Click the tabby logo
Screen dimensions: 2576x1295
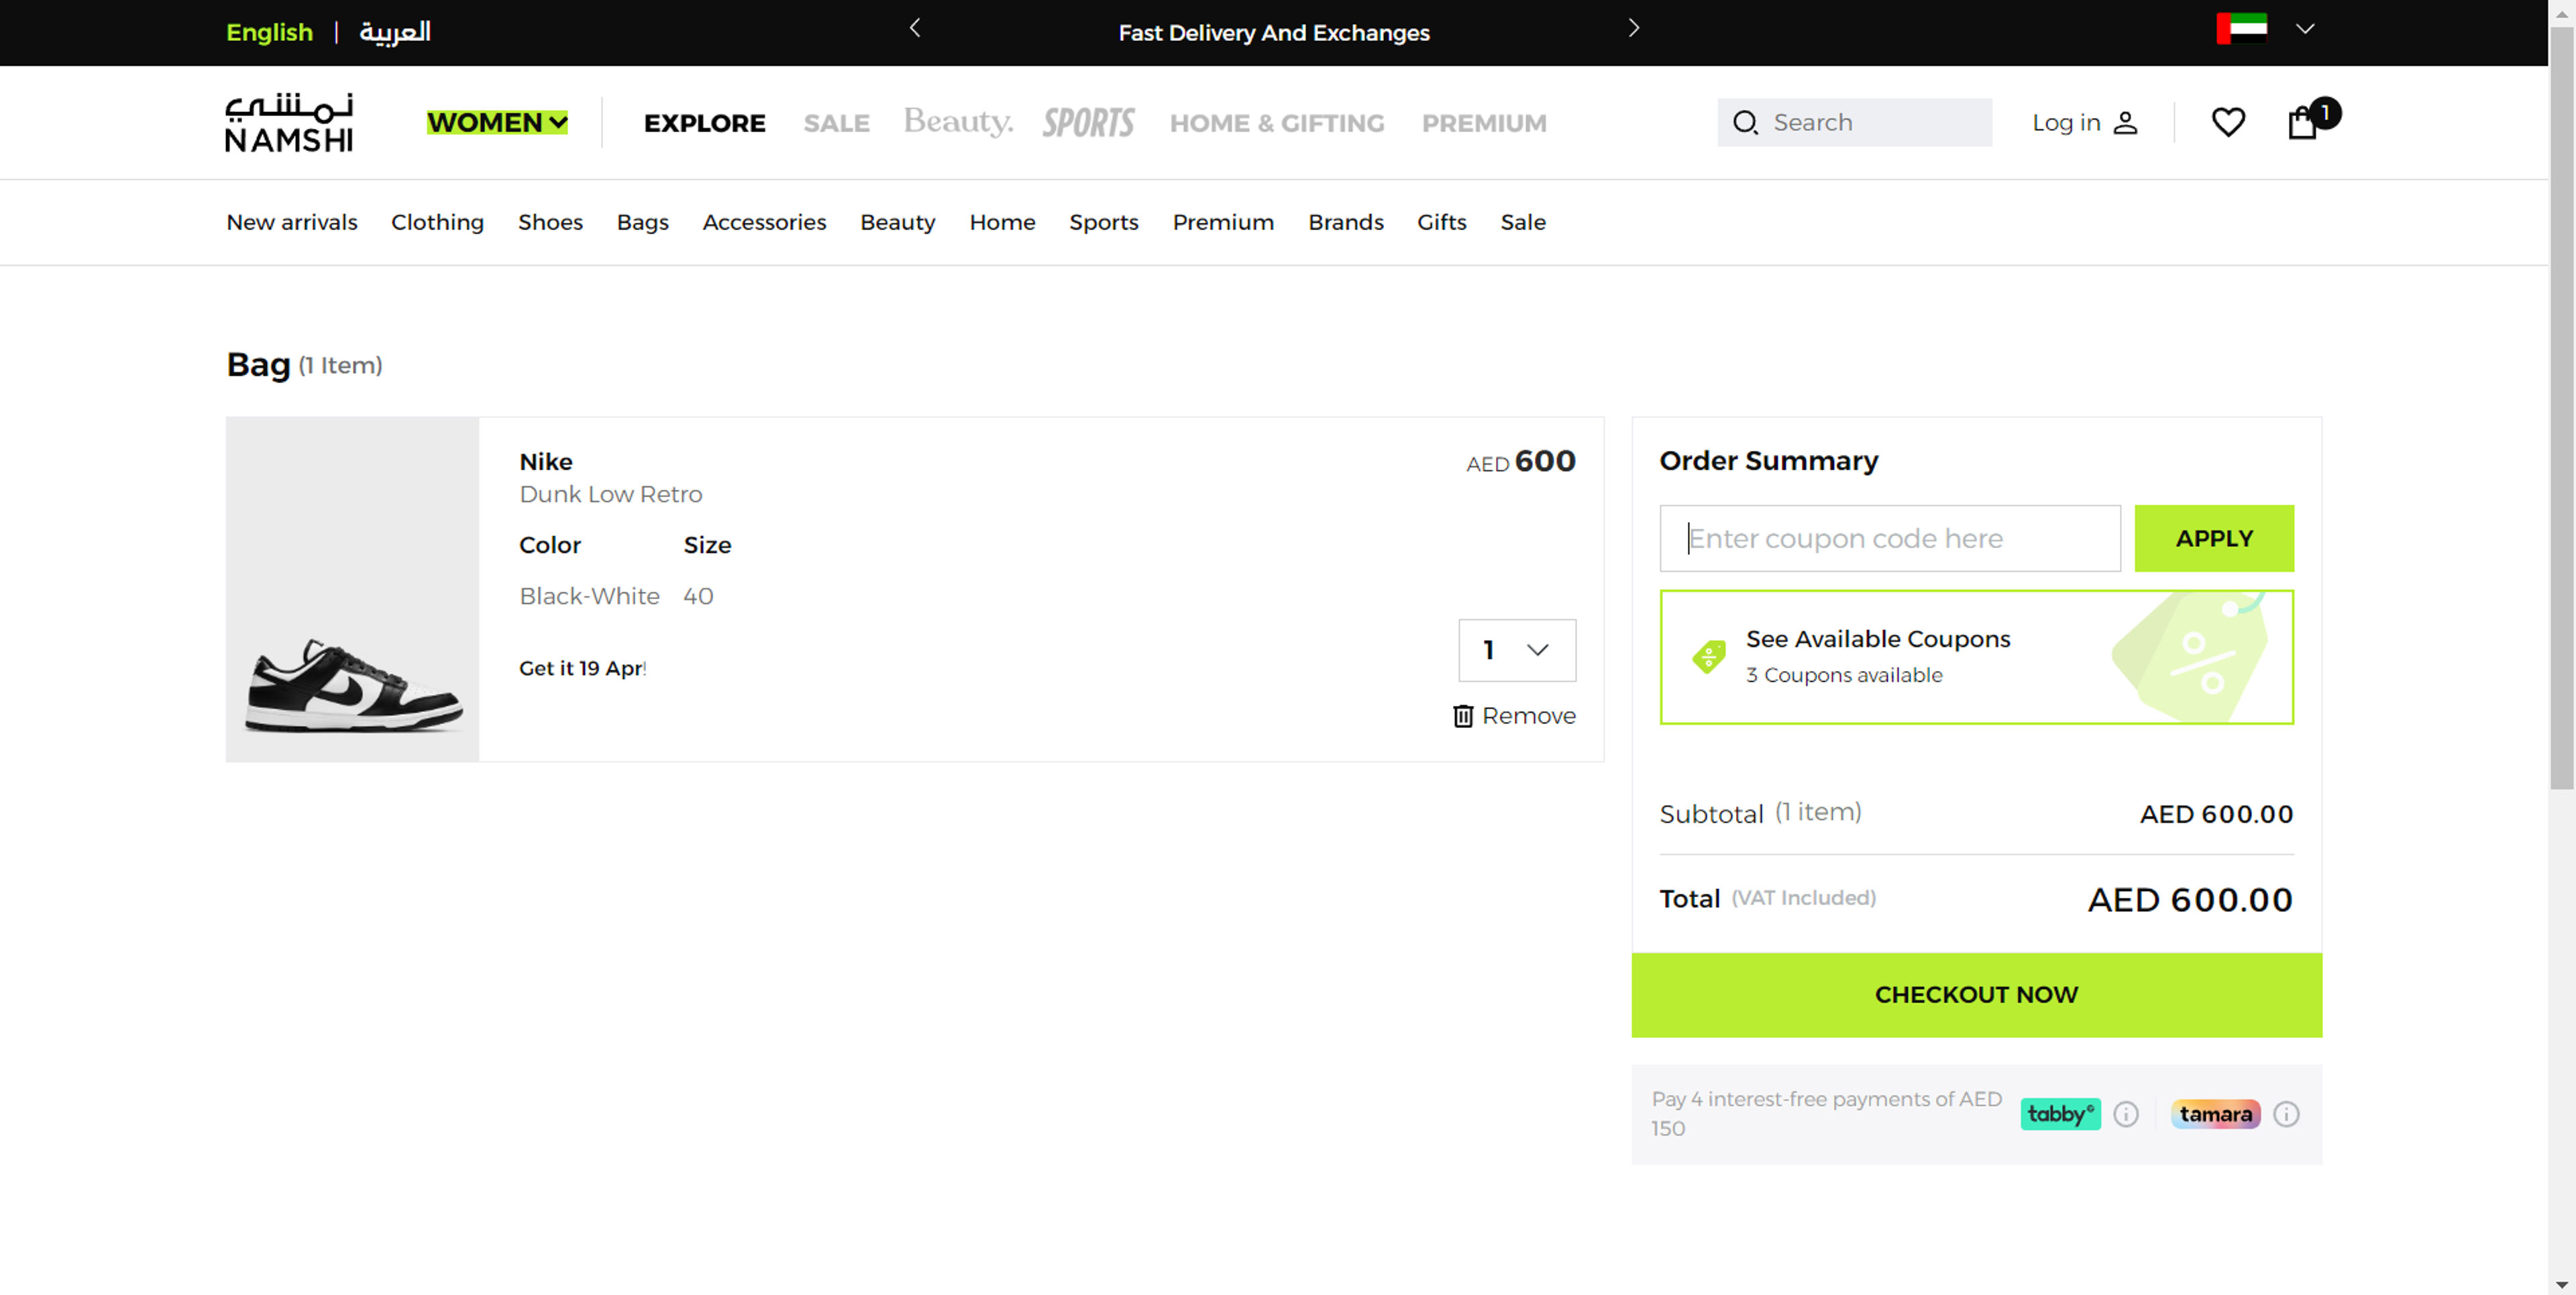click(x=2060, y=1114)
